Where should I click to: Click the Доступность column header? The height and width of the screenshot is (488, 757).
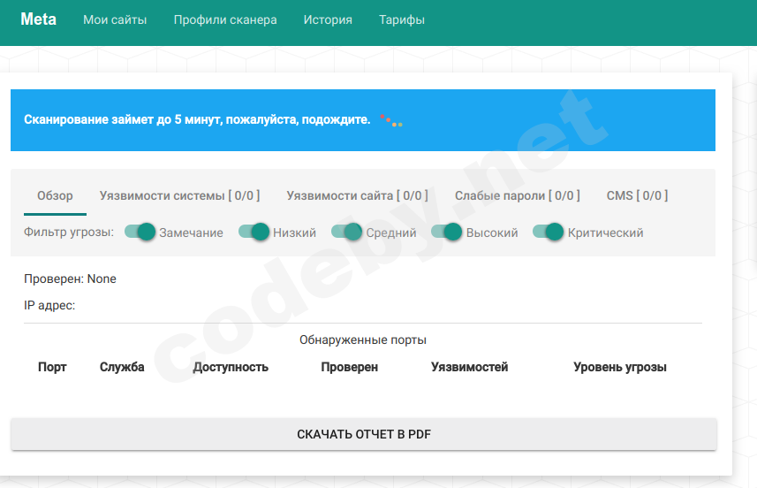click(231, 367)
